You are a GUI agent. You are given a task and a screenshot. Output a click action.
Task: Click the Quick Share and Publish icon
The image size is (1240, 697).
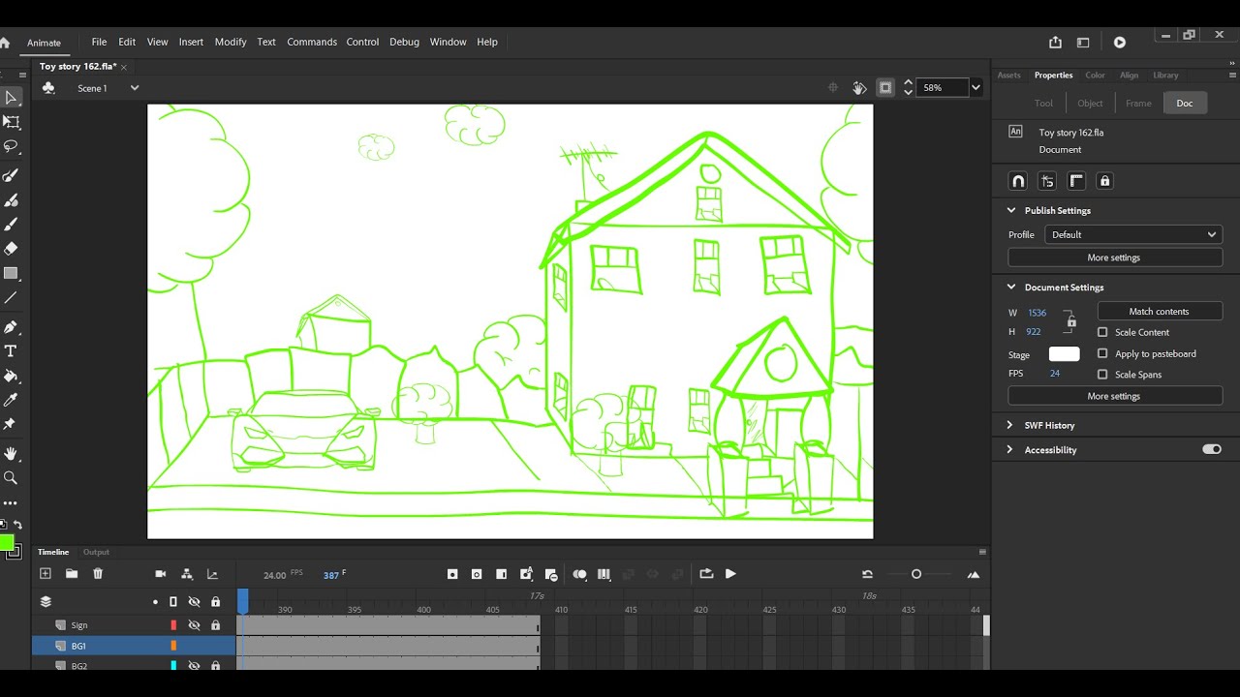(1056, 43)
